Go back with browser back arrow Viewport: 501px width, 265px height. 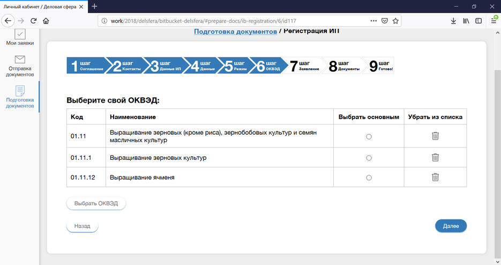point(8,21)
